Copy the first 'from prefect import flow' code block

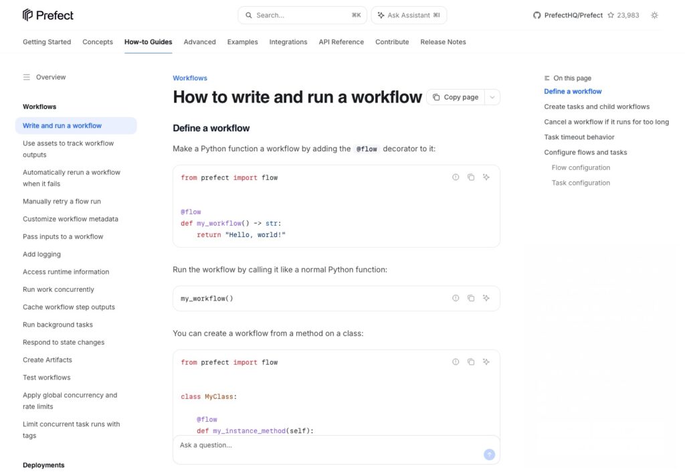pyautogui.click(x=471, y=177)
